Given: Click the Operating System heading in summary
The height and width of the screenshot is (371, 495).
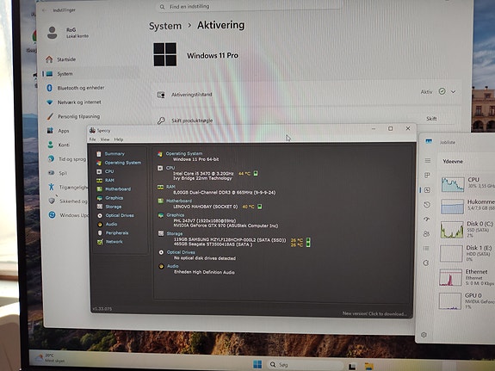Looking at the screenshot, I should [184, 153].
